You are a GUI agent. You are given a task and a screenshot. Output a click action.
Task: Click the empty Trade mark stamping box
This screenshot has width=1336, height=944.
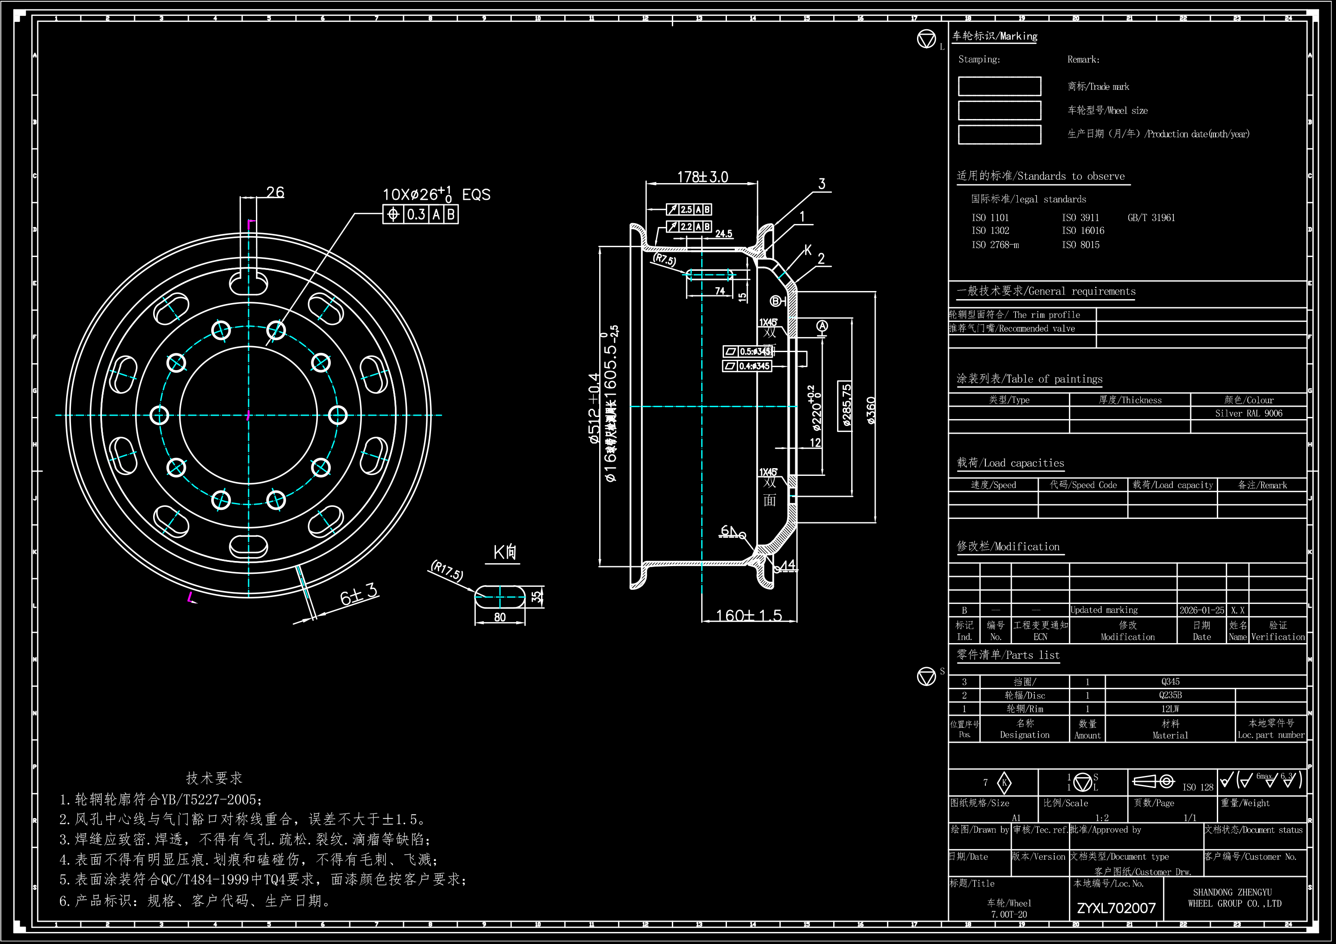click(999, 87)
